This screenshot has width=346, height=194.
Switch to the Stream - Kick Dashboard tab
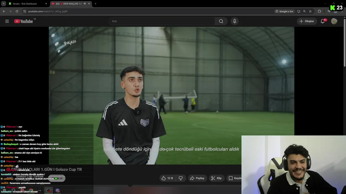(x=25, y=4)
